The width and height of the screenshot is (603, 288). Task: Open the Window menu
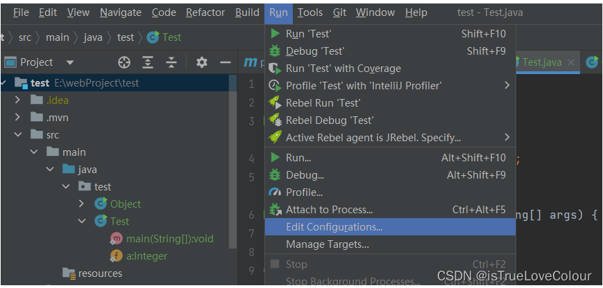click(x=375, y=12)
